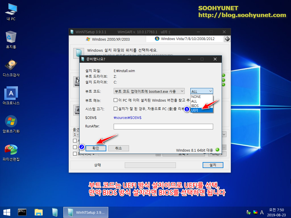Minimize the WinNTSetup main window
The image size is (291, 218).
(x=198, y=32)
